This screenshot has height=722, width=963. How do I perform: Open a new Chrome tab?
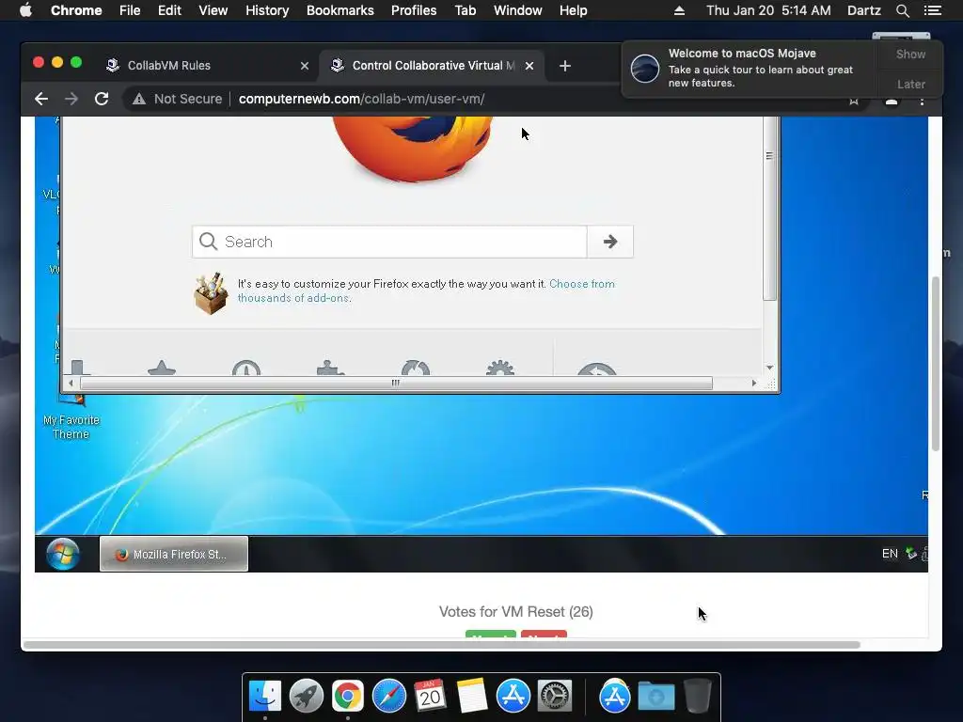565,66
